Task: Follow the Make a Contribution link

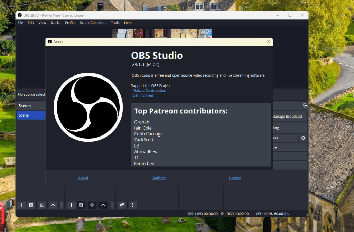Action: click(x=149, y=90)
